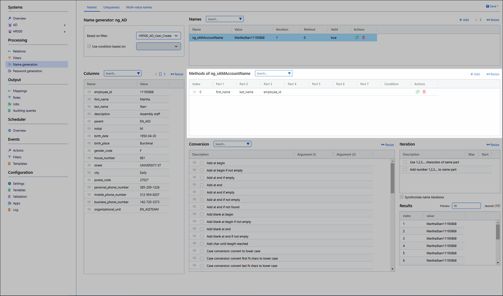Click the Preview records input field
The height and width of the screenshot is (296, 503).
pyautogui.click(x=466, y=206)
